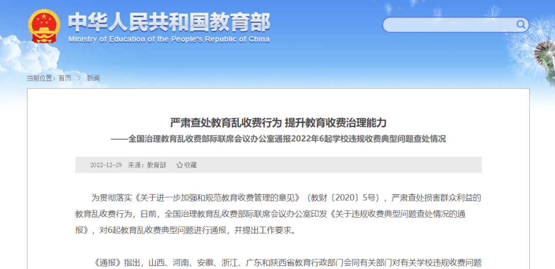Click the 中华人民共和国教育部 site title
This screenshot has width=555, height=269.
pos(169,22)
